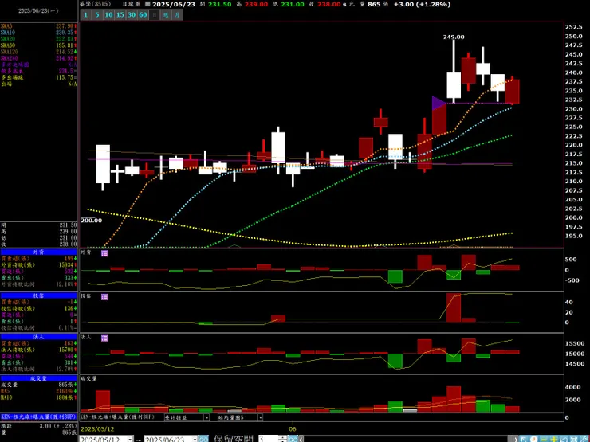Click the 200.00 low price label
Image resolution: width=590 pixels, height=442 pixels.
(x=92, y=221)
